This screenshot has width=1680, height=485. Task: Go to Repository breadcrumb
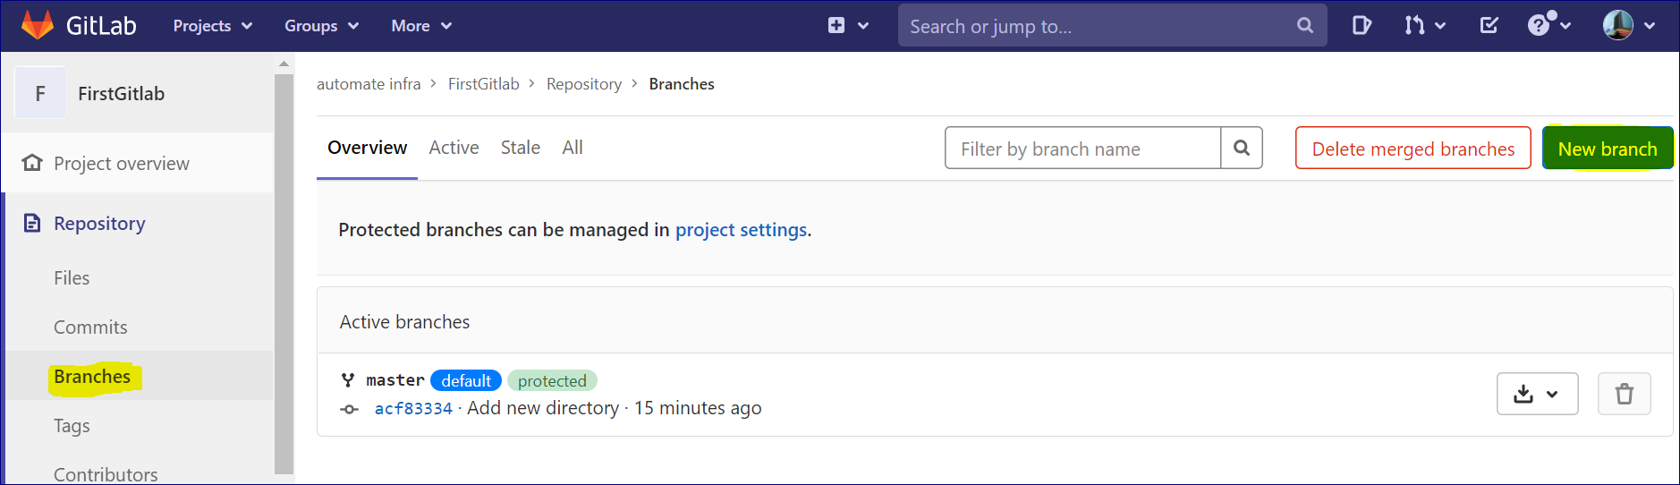pos(584,84)
